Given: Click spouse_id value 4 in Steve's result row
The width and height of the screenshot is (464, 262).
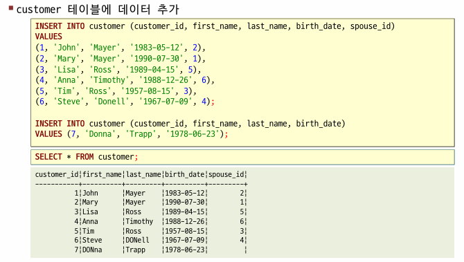Looking at the screenshot, I should pos(242,240).
